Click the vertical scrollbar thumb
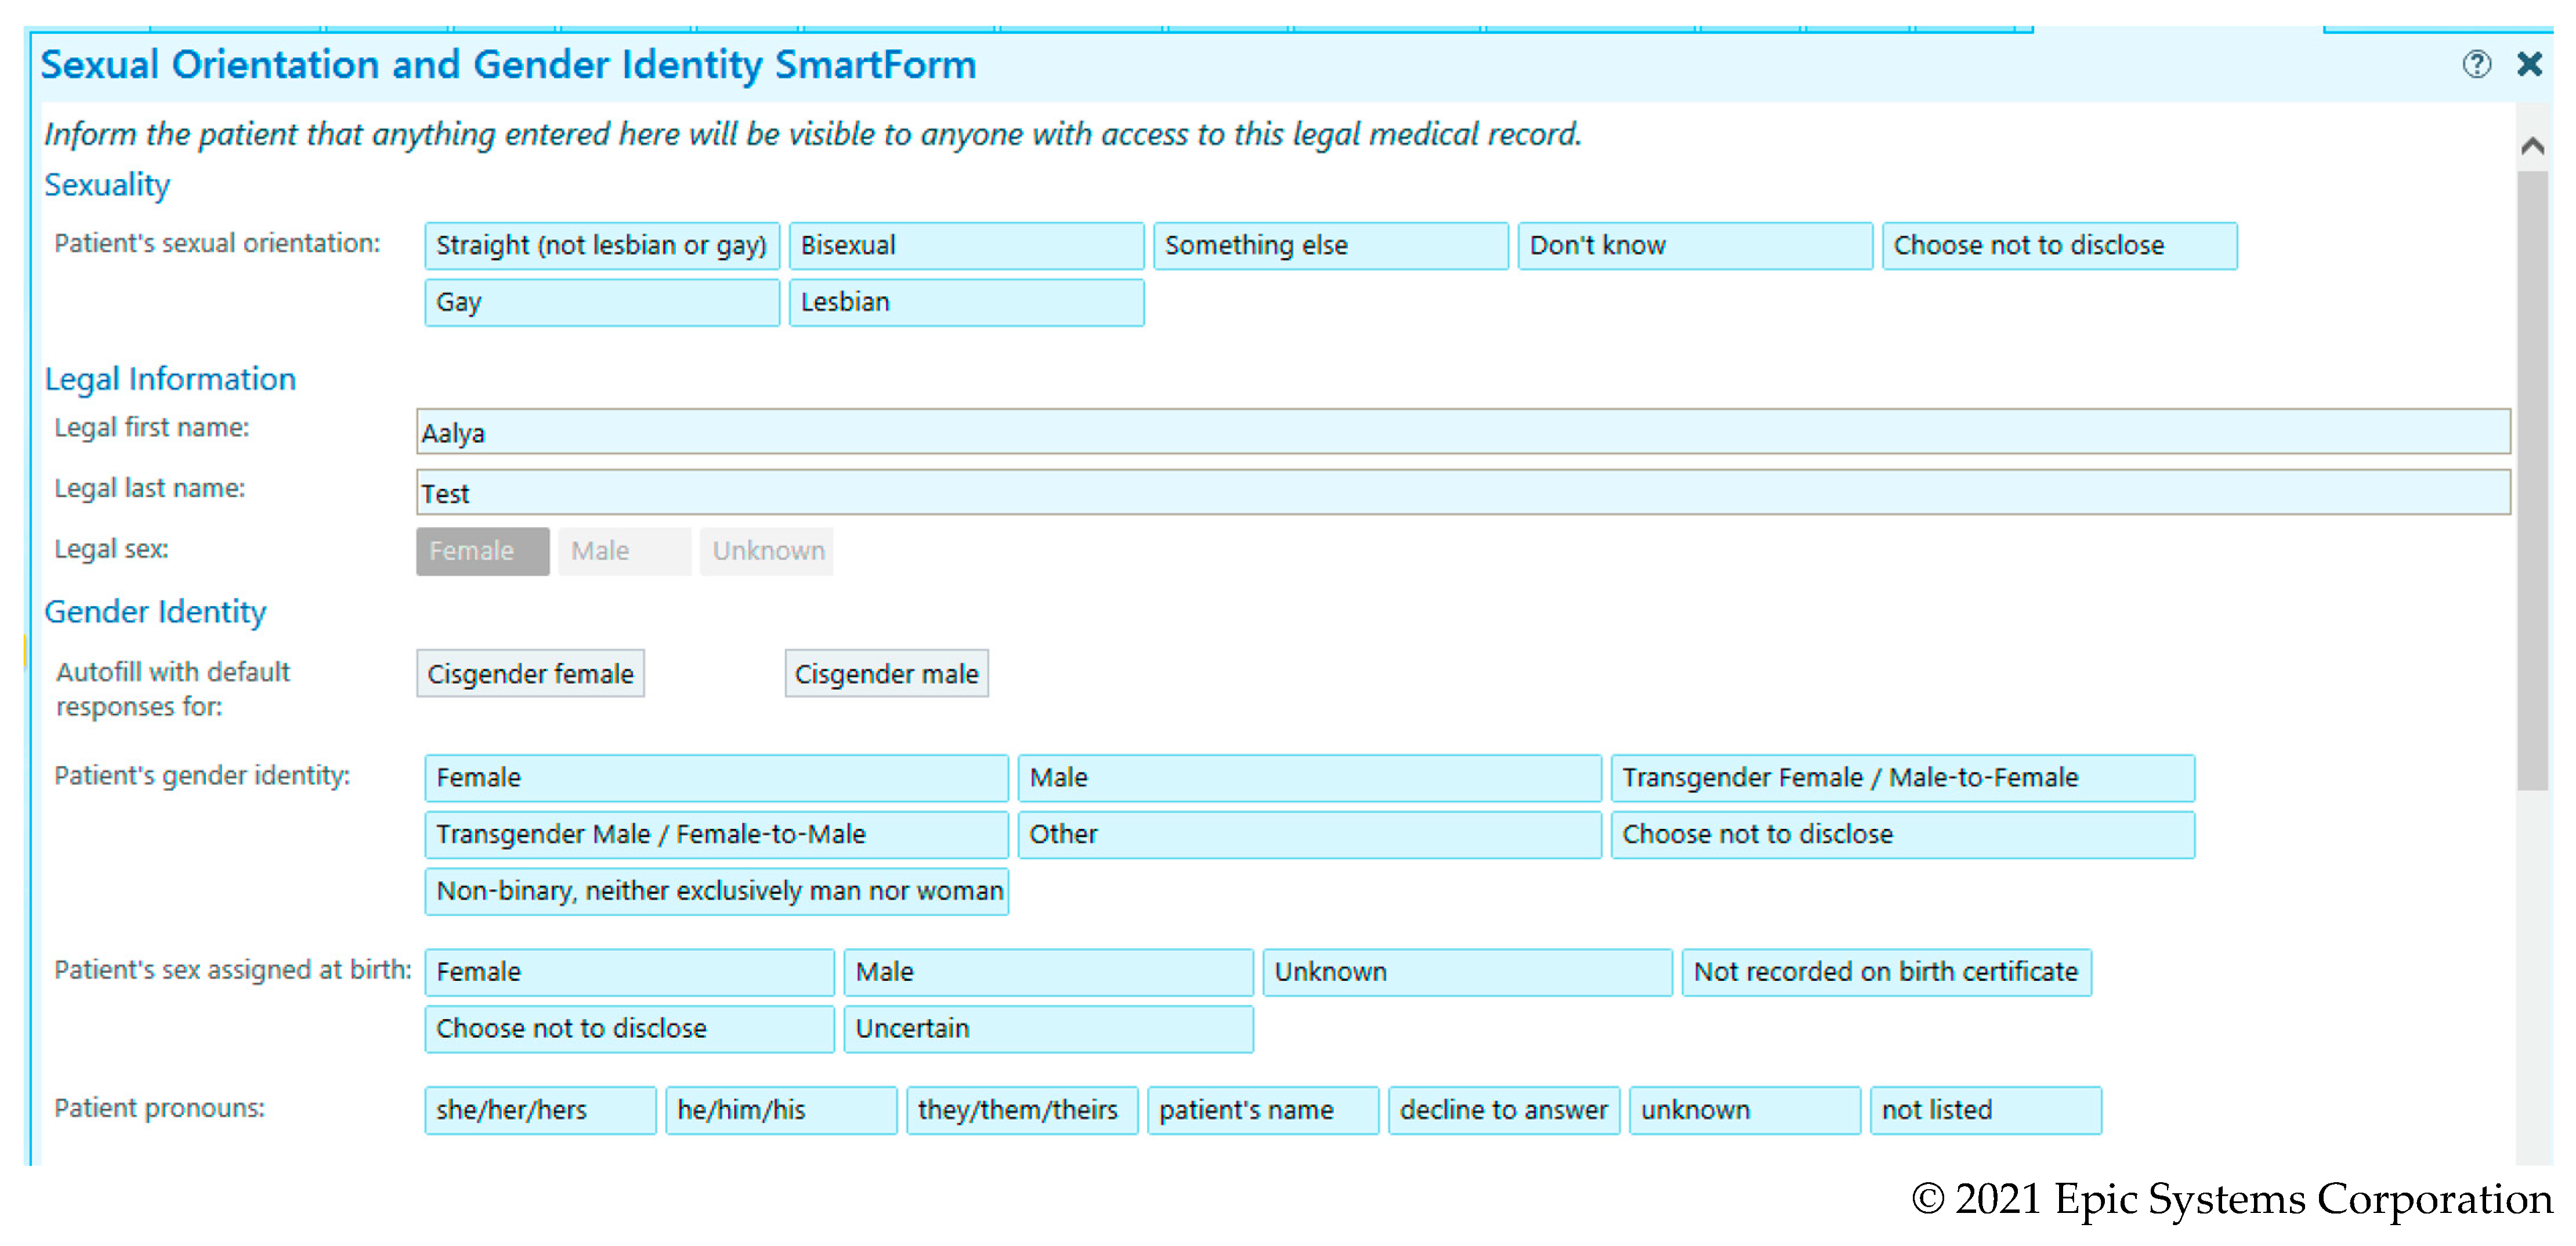The width and height of the screenshot is (2576, 1246). (x=2532, y=480)
